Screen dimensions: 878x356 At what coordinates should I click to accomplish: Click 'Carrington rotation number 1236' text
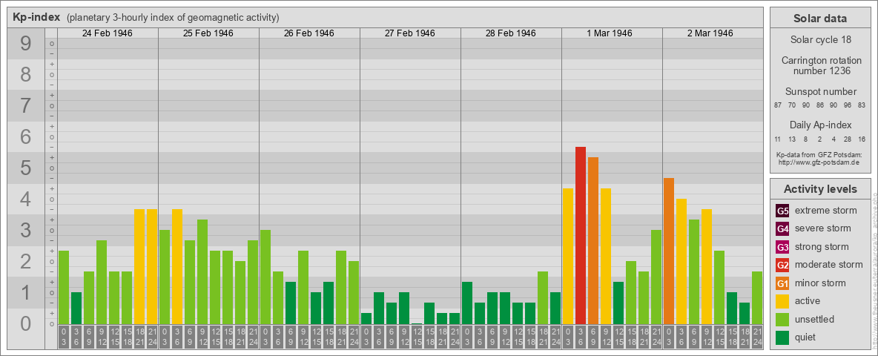click(x=820, y=65)
